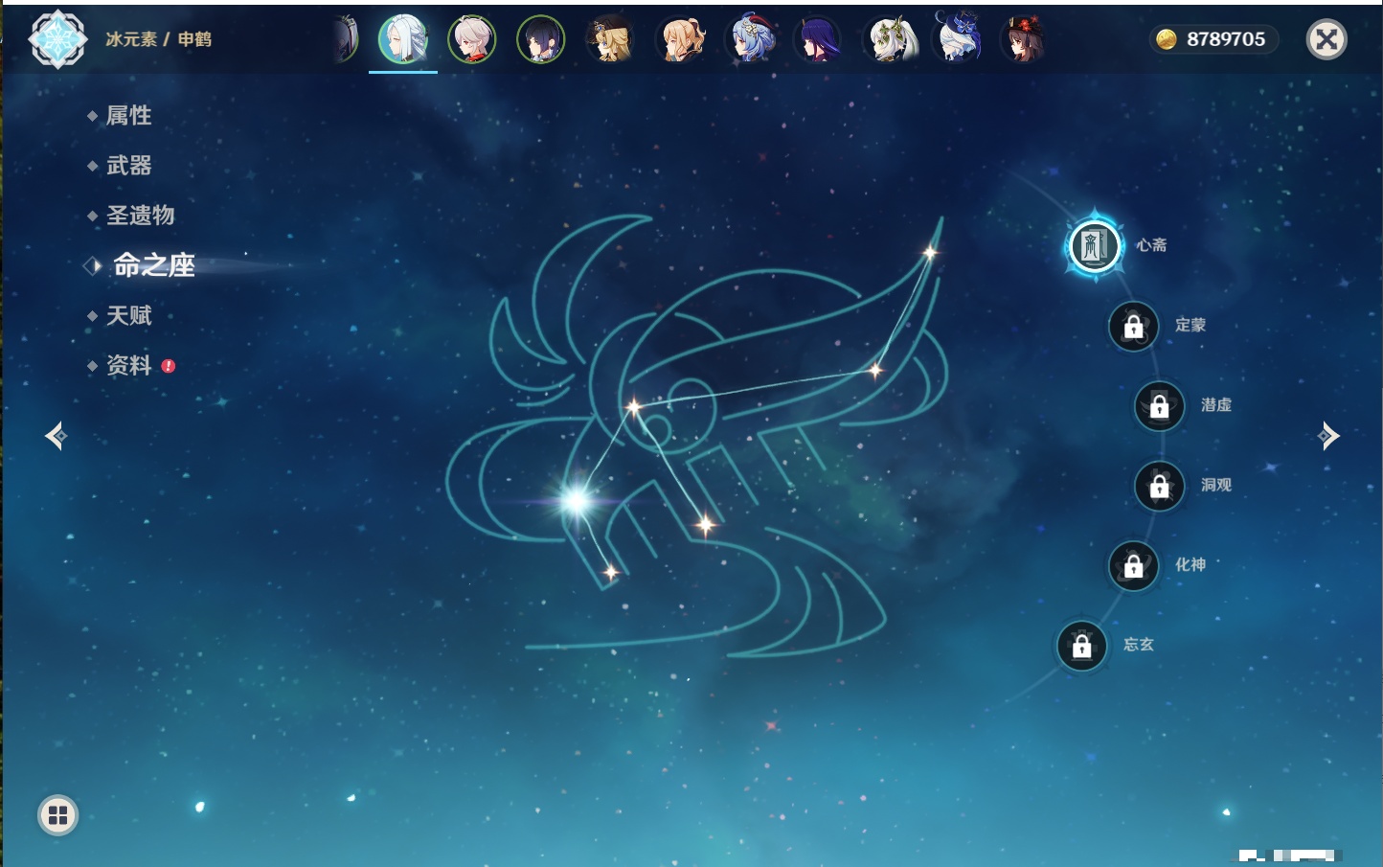Click the 定蒙 constellation label
The image size is (1383, 867).
(x=1190, y=325)
